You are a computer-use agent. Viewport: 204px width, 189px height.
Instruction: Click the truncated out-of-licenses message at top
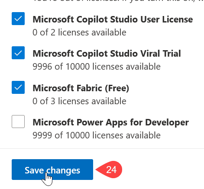click(118, 1)
